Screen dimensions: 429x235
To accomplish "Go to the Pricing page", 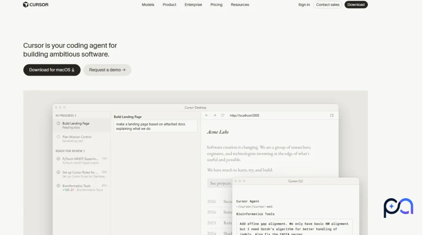I will [x=217, y=5].
